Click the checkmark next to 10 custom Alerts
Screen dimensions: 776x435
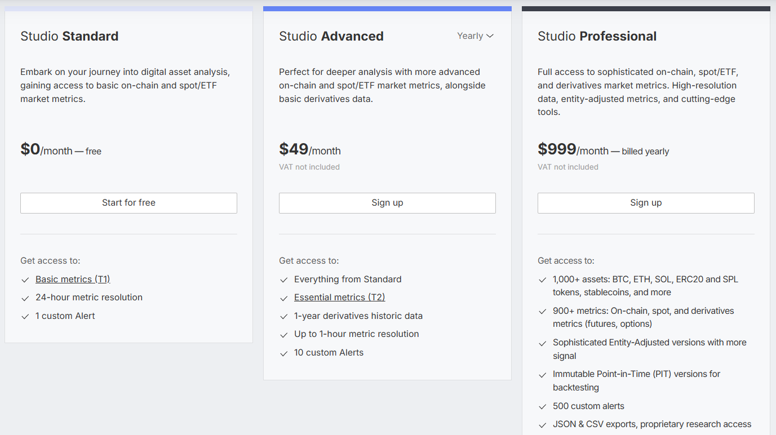point(283,353)
